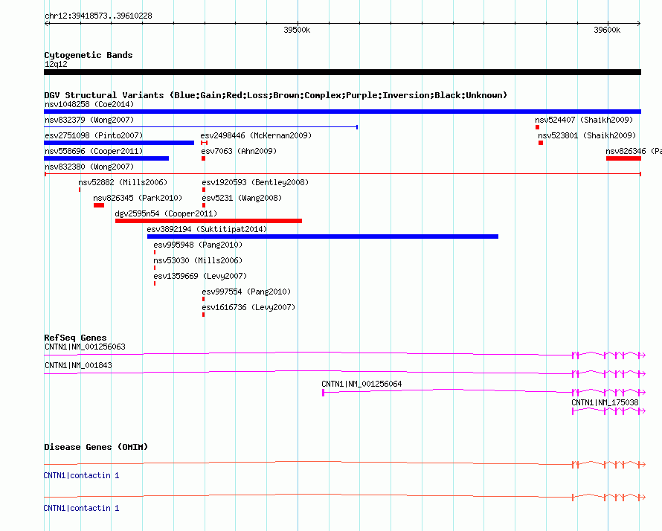Open the nsv558696 (Cooper2011) variant label
Image resolution: width=662 pixels, height=531 pixels.
[x=94, y=151]
